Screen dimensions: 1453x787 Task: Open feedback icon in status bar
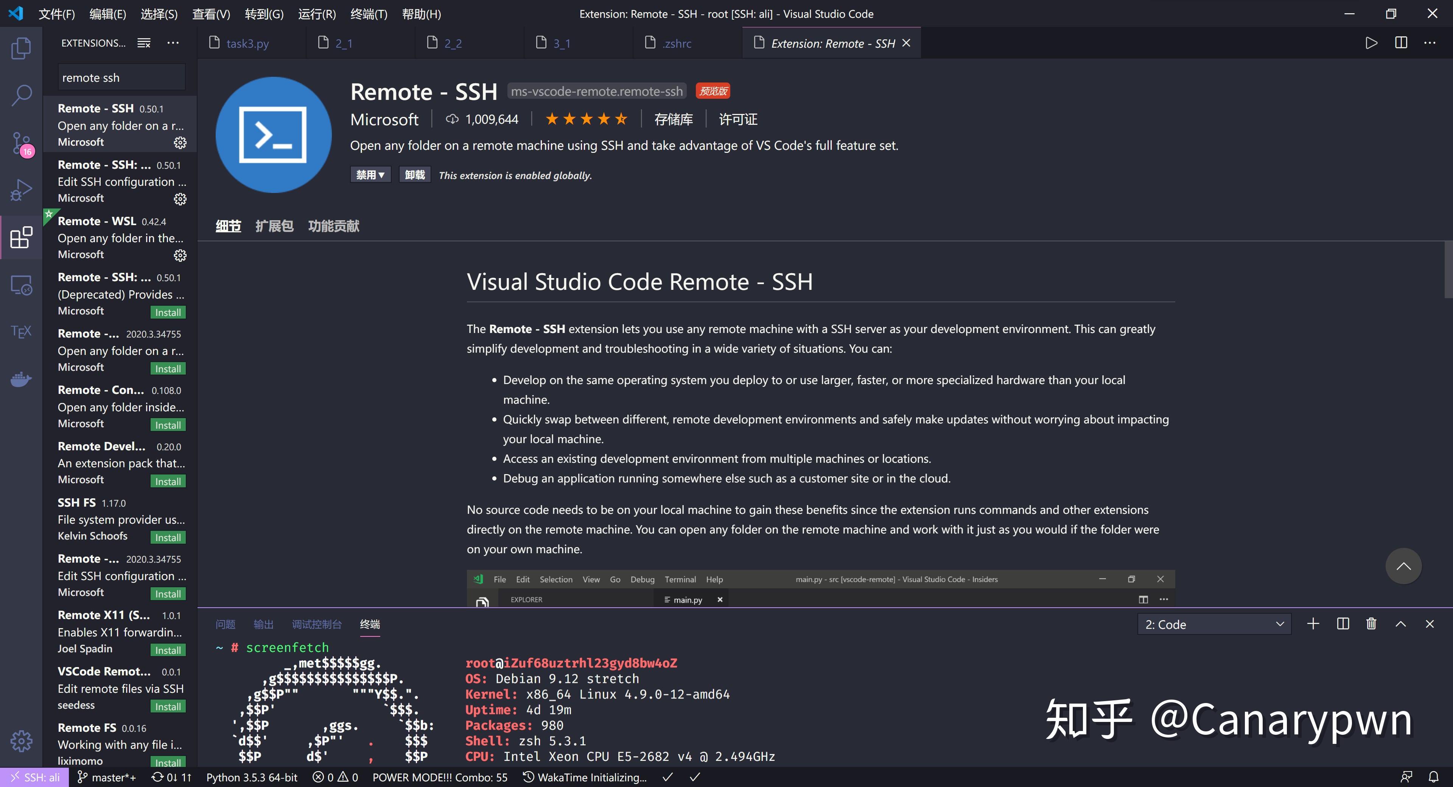tap(1407, 778)
